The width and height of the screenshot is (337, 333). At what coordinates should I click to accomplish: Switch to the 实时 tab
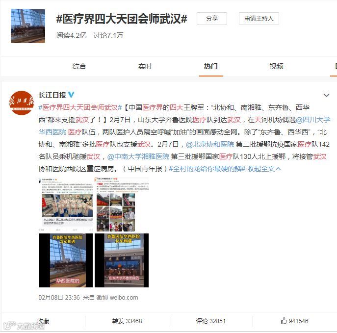(145, 66)
